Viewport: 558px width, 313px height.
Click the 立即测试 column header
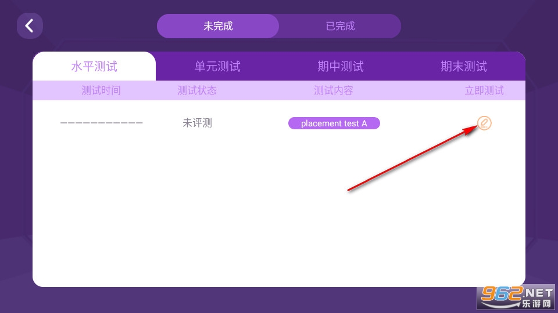tap(484, 90)
